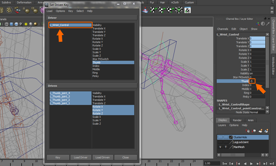Image resolution: width=276 pixels, height=166 pixels.
Task: Click LegLockJoint layer color swatch
Action: [231, 142]
